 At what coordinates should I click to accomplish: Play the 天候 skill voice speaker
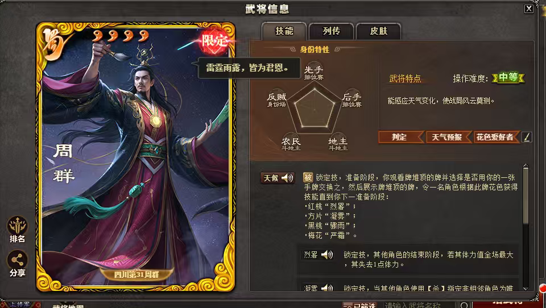287,178
